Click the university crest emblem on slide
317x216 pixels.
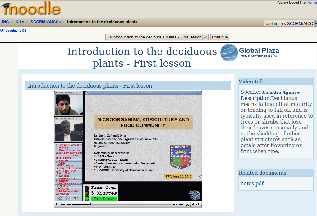(181, 157)
